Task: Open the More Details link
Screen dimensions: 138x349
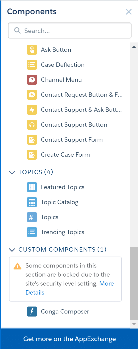Action: 70,288
